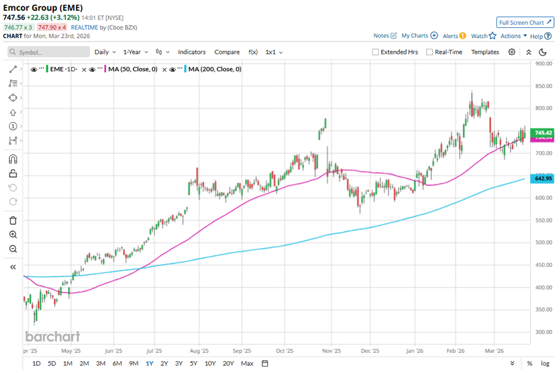Zoom out using the magnifier minus icon

tap(13, 249)
